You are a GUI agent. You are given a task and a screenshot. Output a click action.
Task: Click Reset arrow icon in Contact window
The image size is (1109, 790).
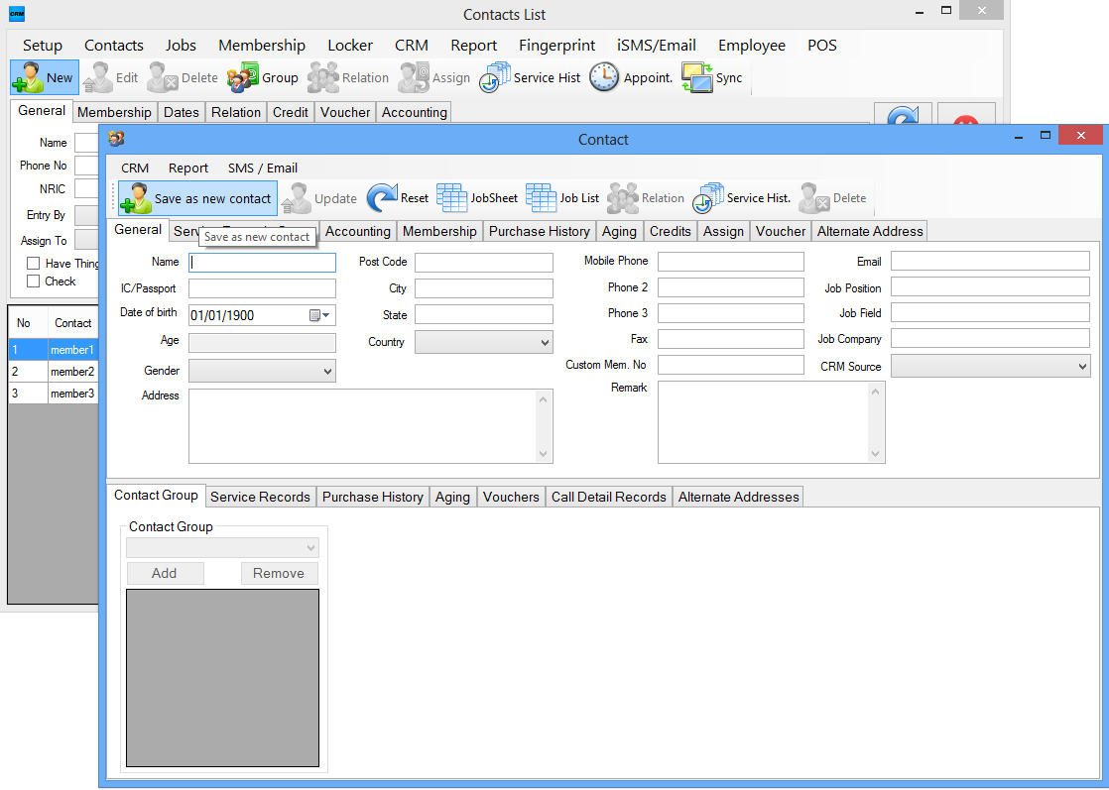tap(382, 198)
